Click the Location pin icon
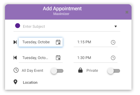The width and height of the screenshot is (140, 95). tap(15, 82)
